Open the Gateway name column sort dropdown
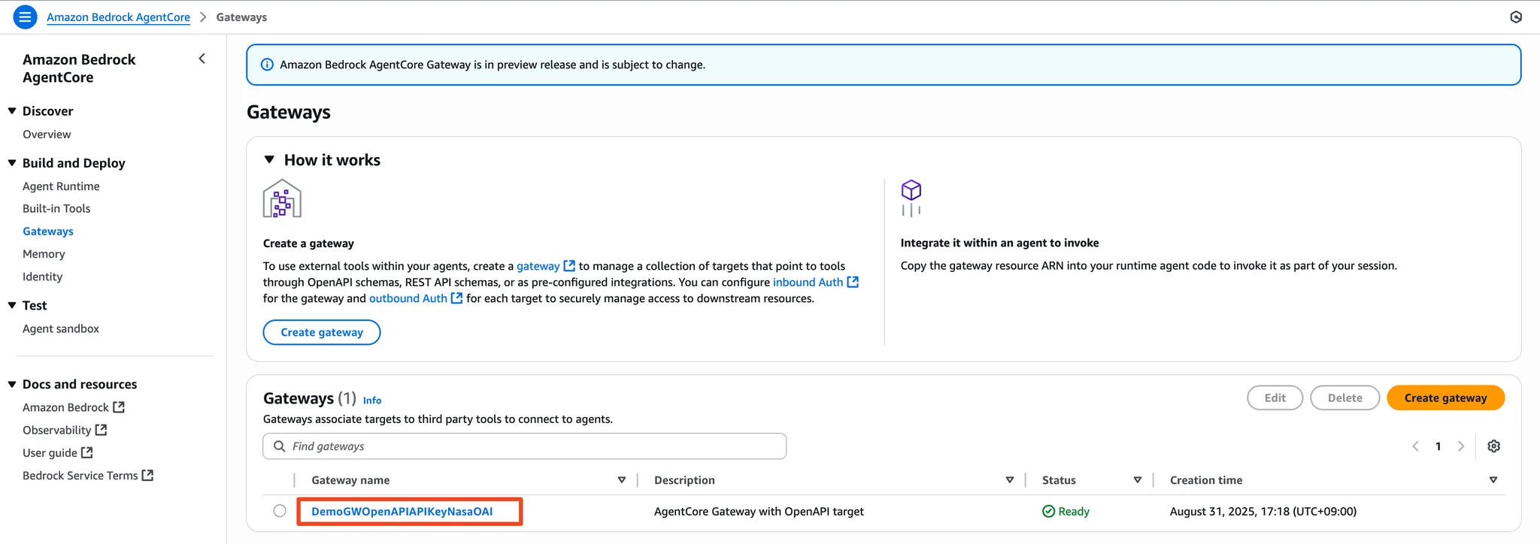This screenshot has width=1540, height=544. [622, 480]
